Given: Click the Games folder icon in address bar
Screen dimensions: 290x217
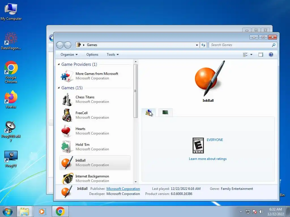Looking at the screenshot, I should click(x=79, y=45).
